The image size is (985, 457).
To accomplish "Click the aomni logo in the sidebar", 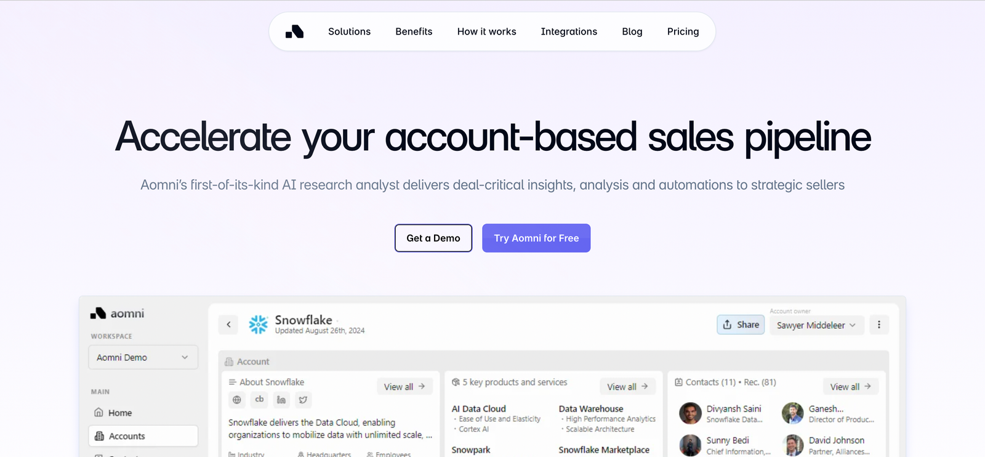I will pos(117,313).
